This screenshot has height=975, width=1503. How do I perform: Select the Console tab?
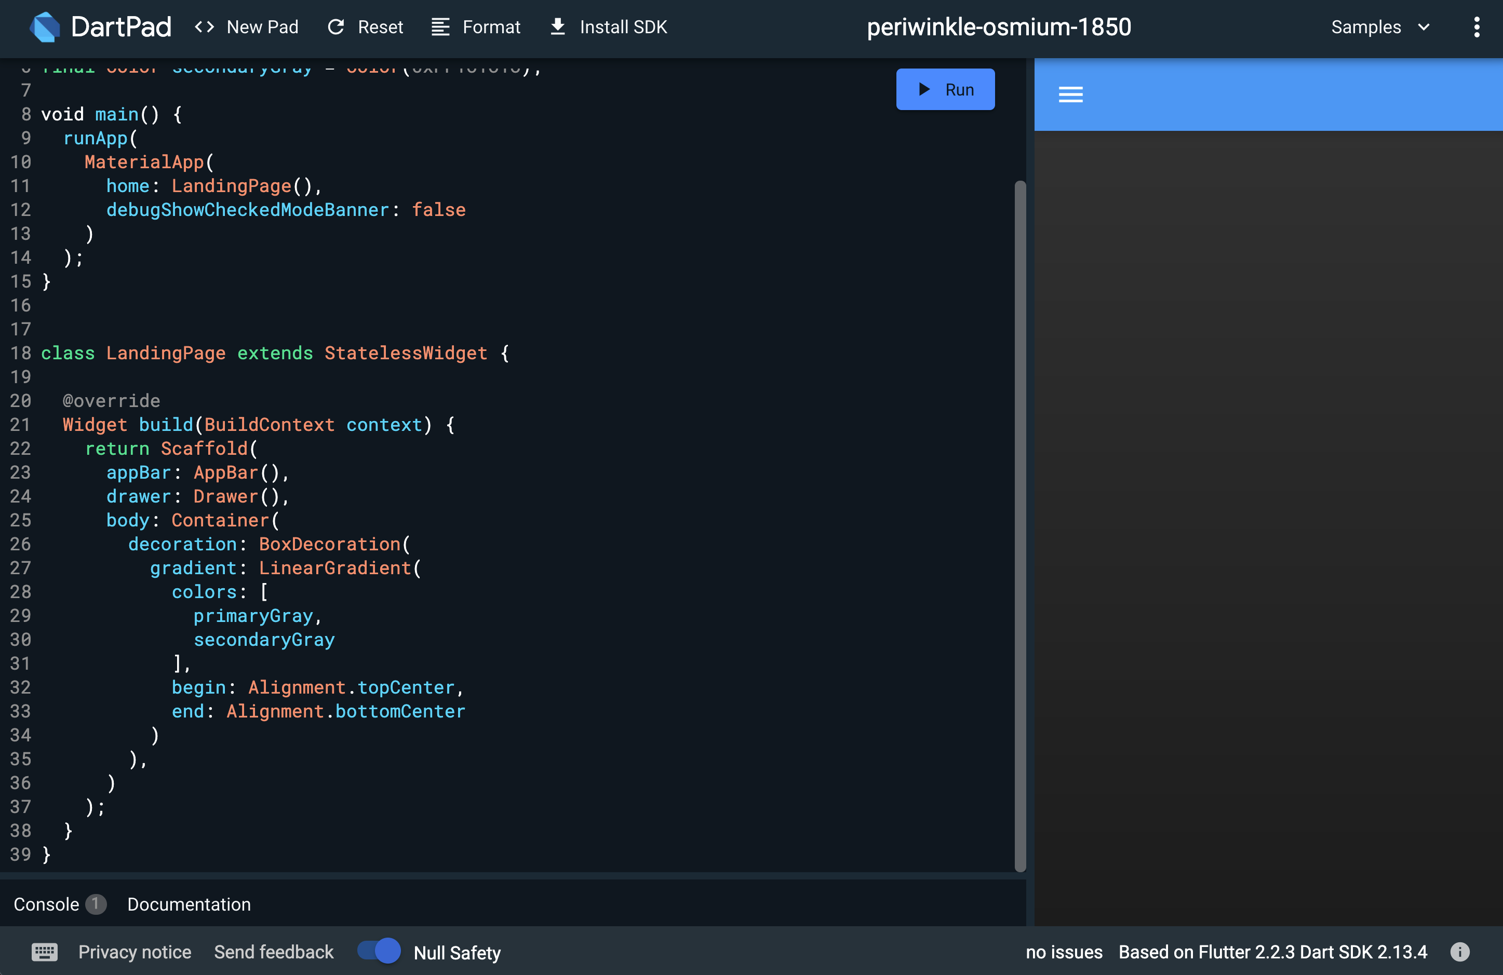tap(46, 905)
